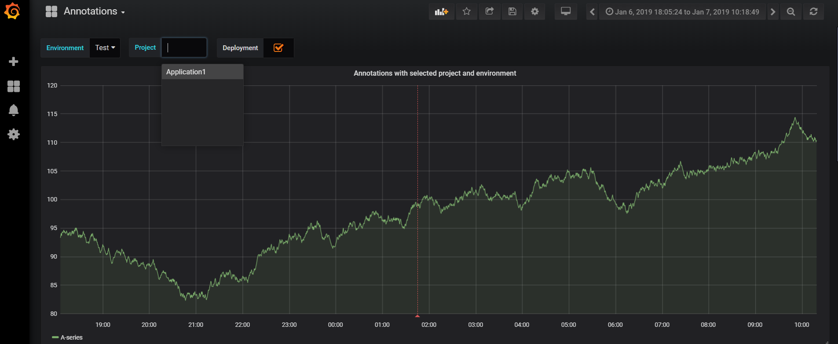Toggle the Deployment annotation checkbox
838x344 pixels.
[x=278, y=48]
